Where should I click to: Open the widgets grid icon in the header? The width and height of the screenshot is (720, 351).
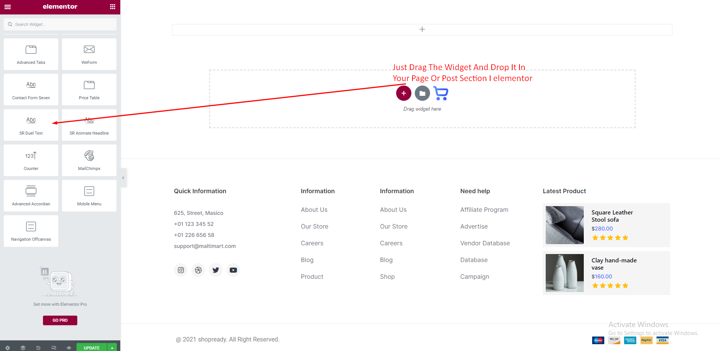tap(112, 7)
